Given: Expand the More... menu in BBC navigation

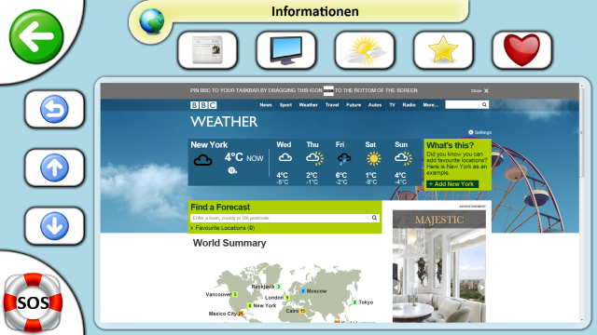Looking at the screenshot, I should 431,105.
